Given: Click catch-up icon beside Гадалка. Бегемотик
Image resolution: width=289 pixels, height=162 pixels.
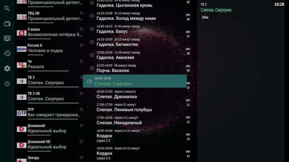Looking at the screenshot, I should (92, 42).
